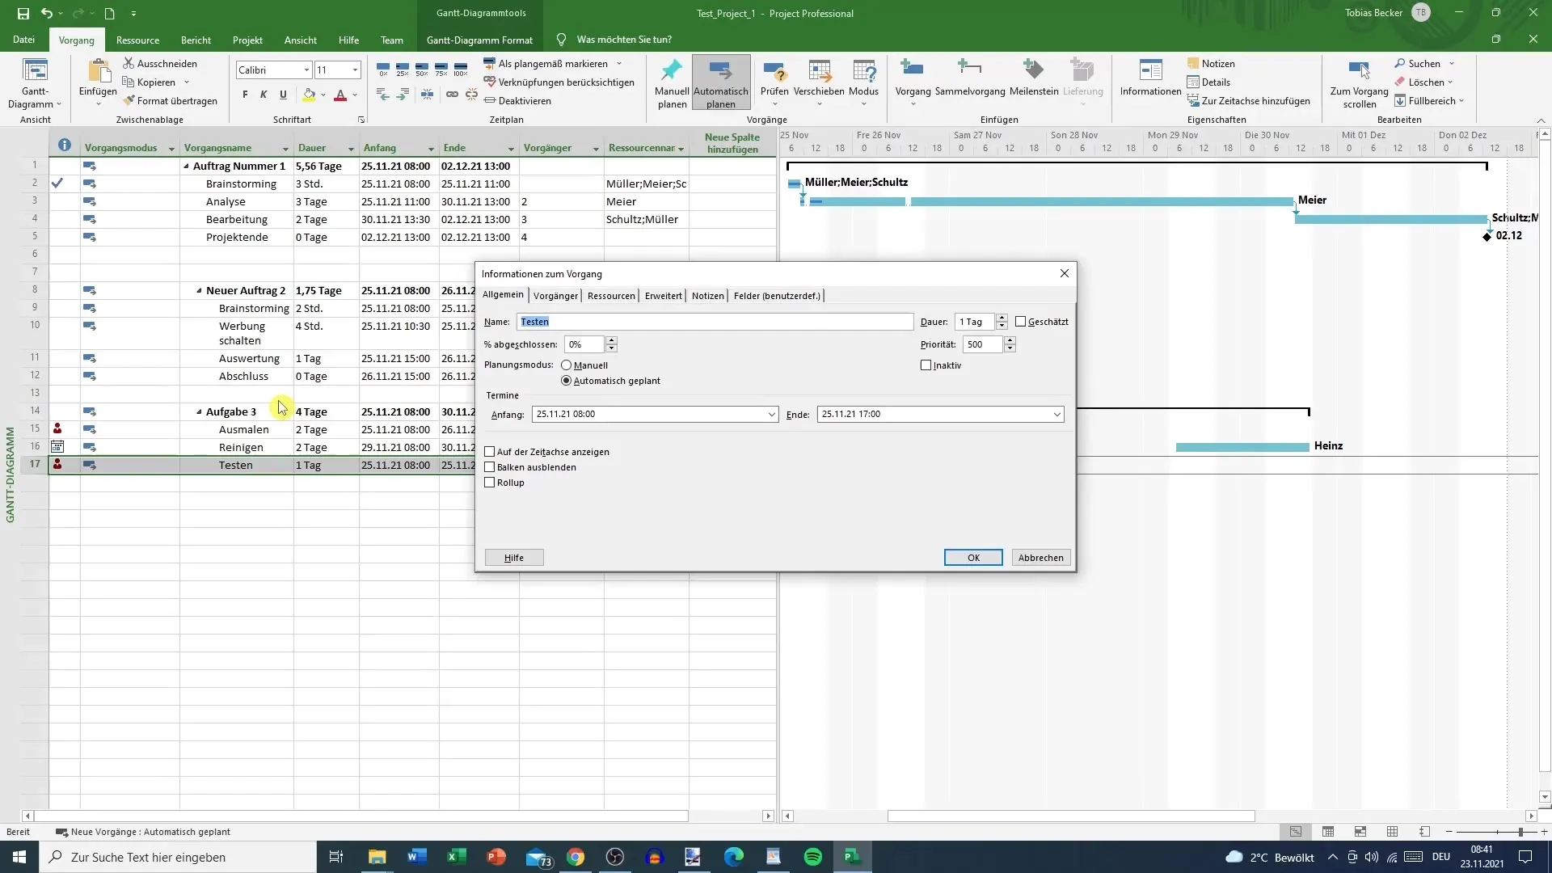The height and width of the screenshot is (873, 1552).
Task: Click Deaktivieren in Zeitplan group
Action: 517,101
